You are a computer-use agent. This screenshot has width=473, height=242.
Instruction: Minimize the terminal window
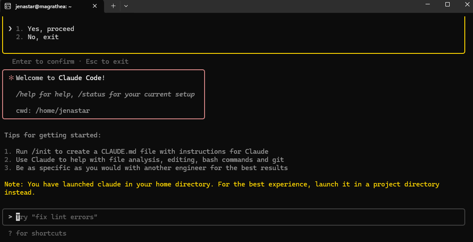pyautogui.click(x=427, y=5)
